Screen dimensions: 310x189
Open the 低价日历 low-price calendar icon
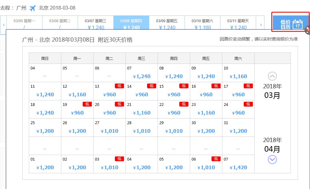(290, 22)
